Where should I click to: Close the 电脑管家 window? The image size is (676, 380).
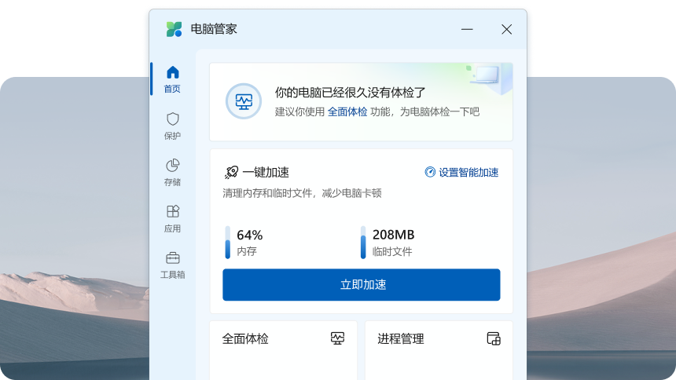tap(506, 29)
